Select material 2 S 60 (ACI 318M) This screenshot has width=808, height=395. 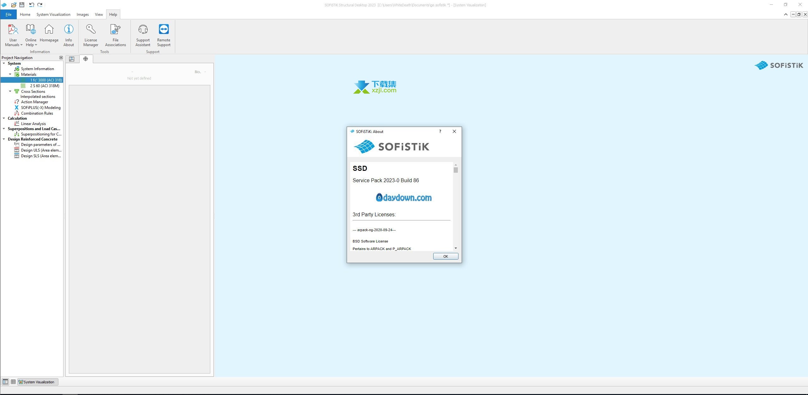point(45,86)
